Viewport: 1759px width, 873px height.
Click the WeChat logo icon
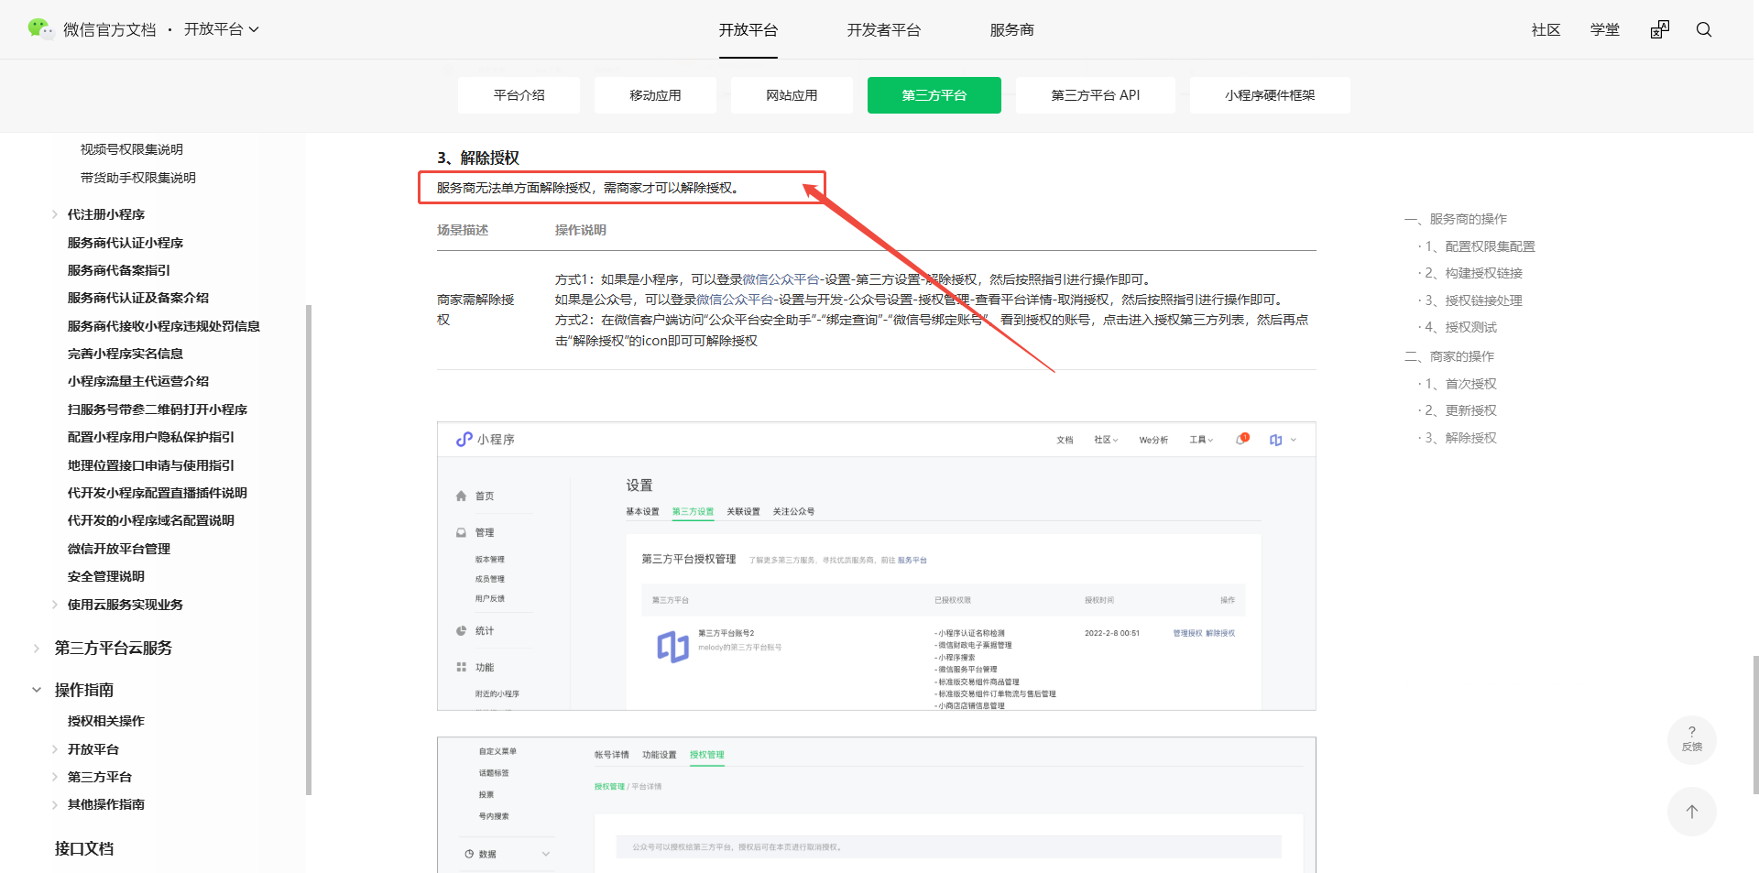(x=40, y=29)
